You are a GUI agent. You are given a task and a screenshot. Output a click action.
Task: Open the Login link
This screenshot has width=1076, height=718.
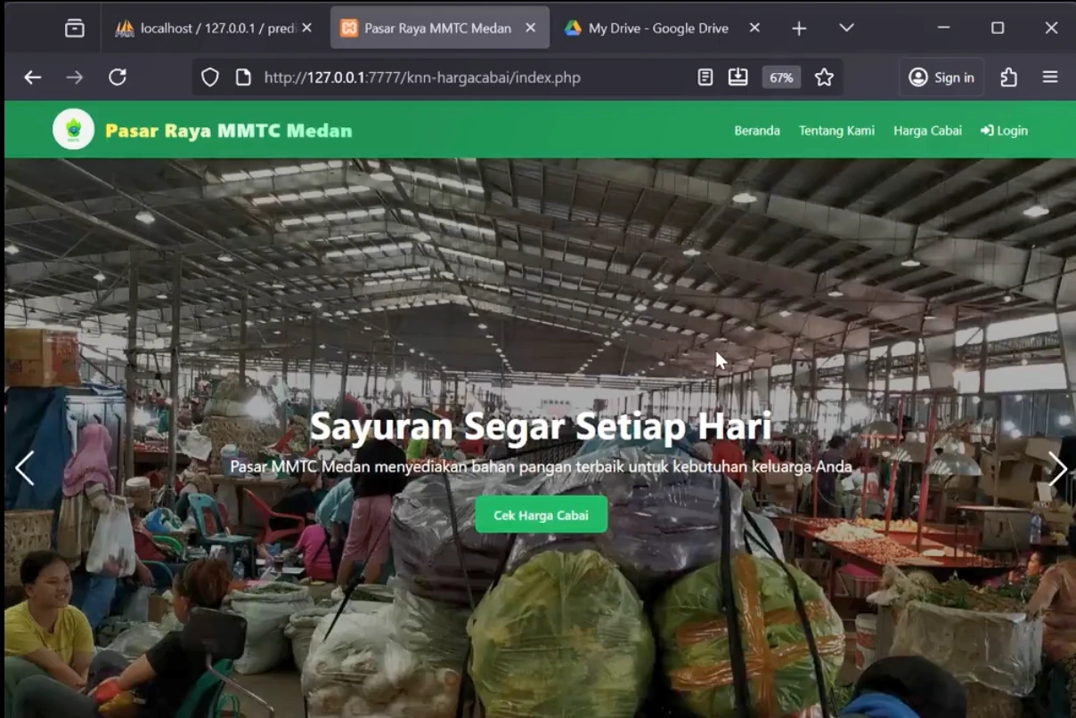(x=1003, y=130)
